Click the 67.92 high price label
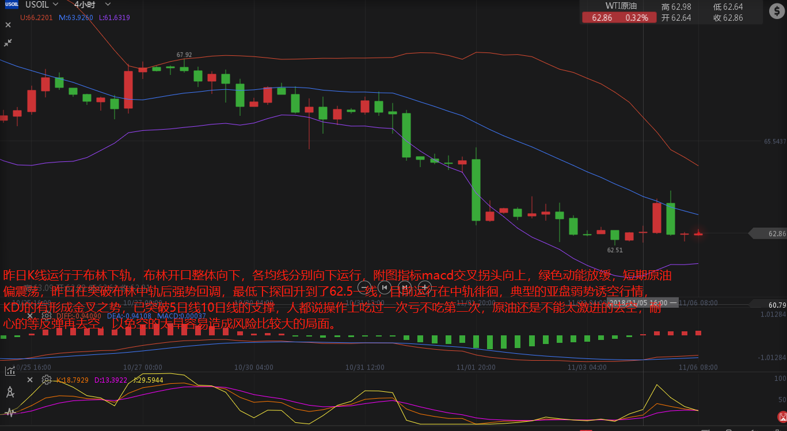Screen dimensions: 787x431 point(184,55)
